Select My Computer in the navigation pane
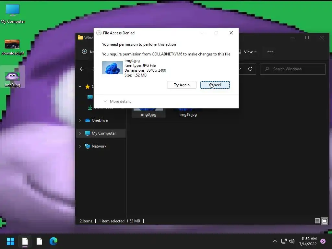The height and width of the screenshot is (249, 332). [x=103, y=133]
